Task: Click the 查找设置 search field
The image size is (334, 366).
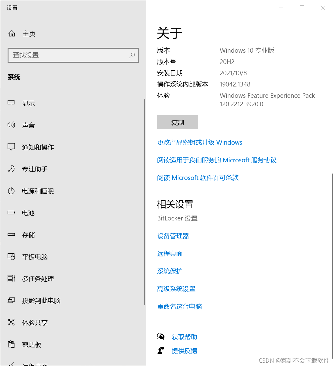Action: [x=73, y=55]
